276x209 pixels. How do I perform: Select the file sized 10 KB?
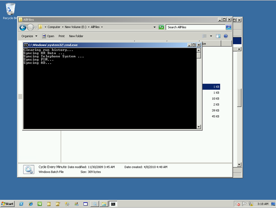(215, 99)
